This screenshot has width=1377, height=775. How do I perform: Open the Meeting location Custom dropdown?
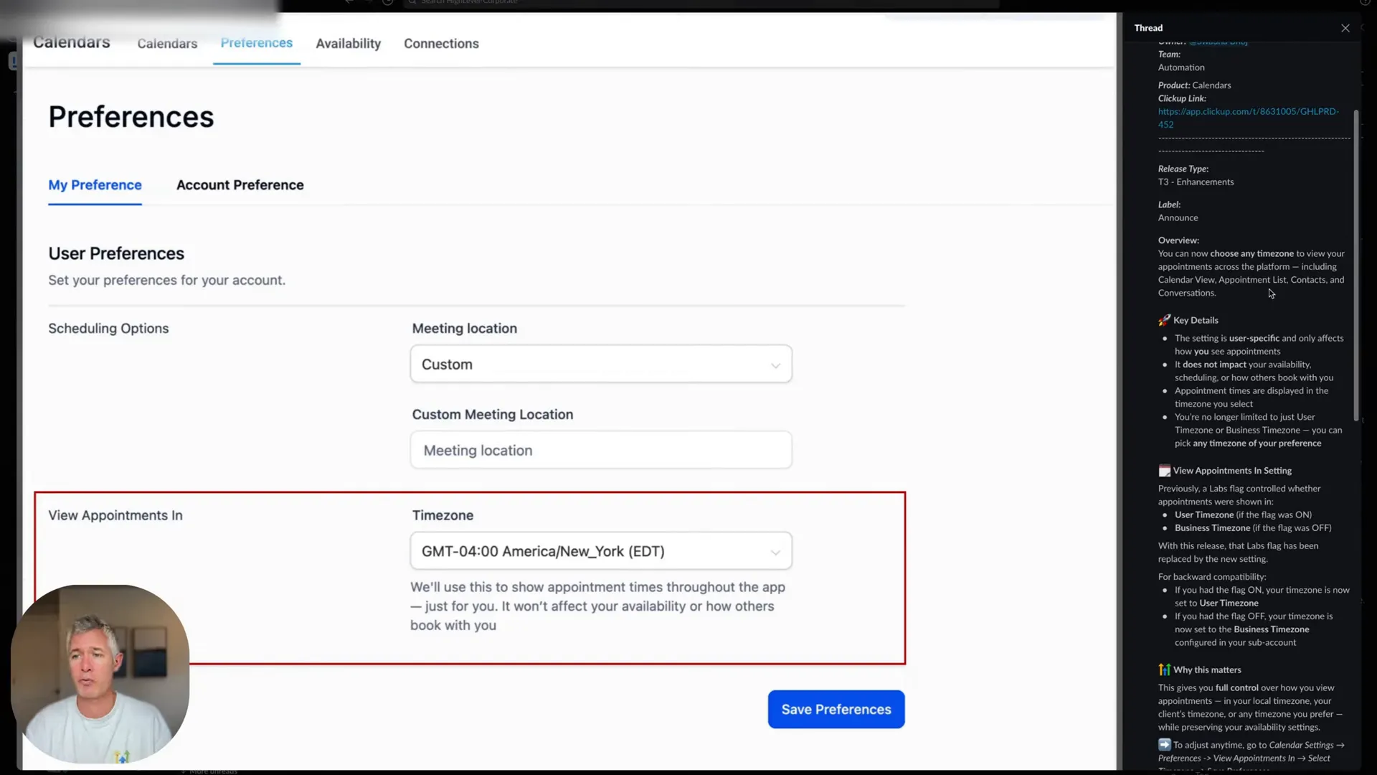tap(601, 364)
